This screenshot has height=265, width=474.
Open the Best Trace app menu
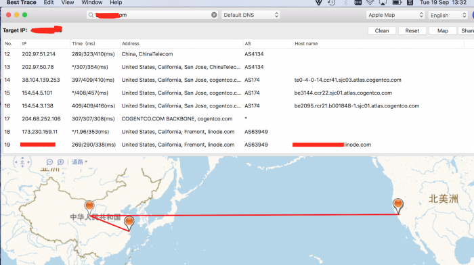[21, 3]
